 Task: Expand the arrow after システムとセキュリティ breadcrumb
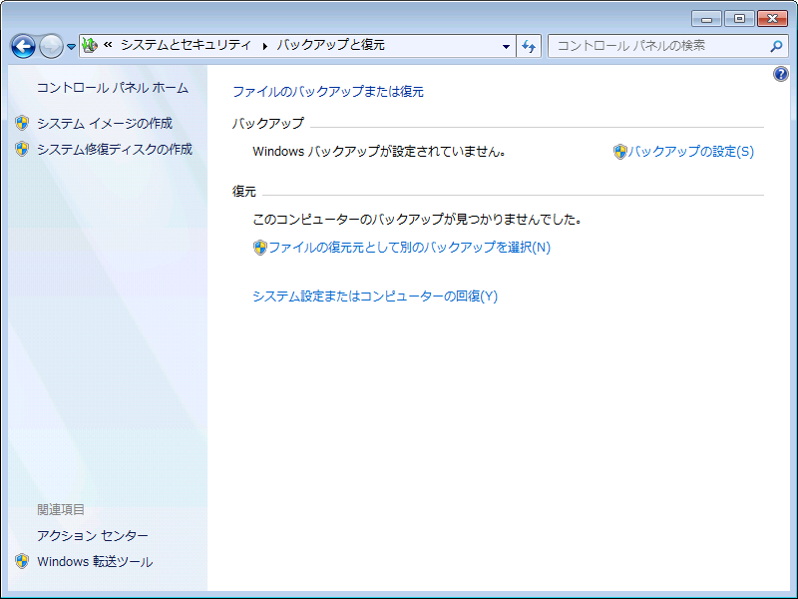[264, 46]
